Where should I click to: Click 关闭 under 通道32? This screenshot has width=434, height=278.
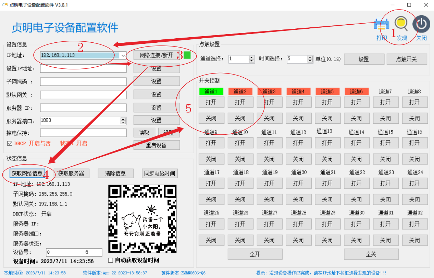(415, 240)
